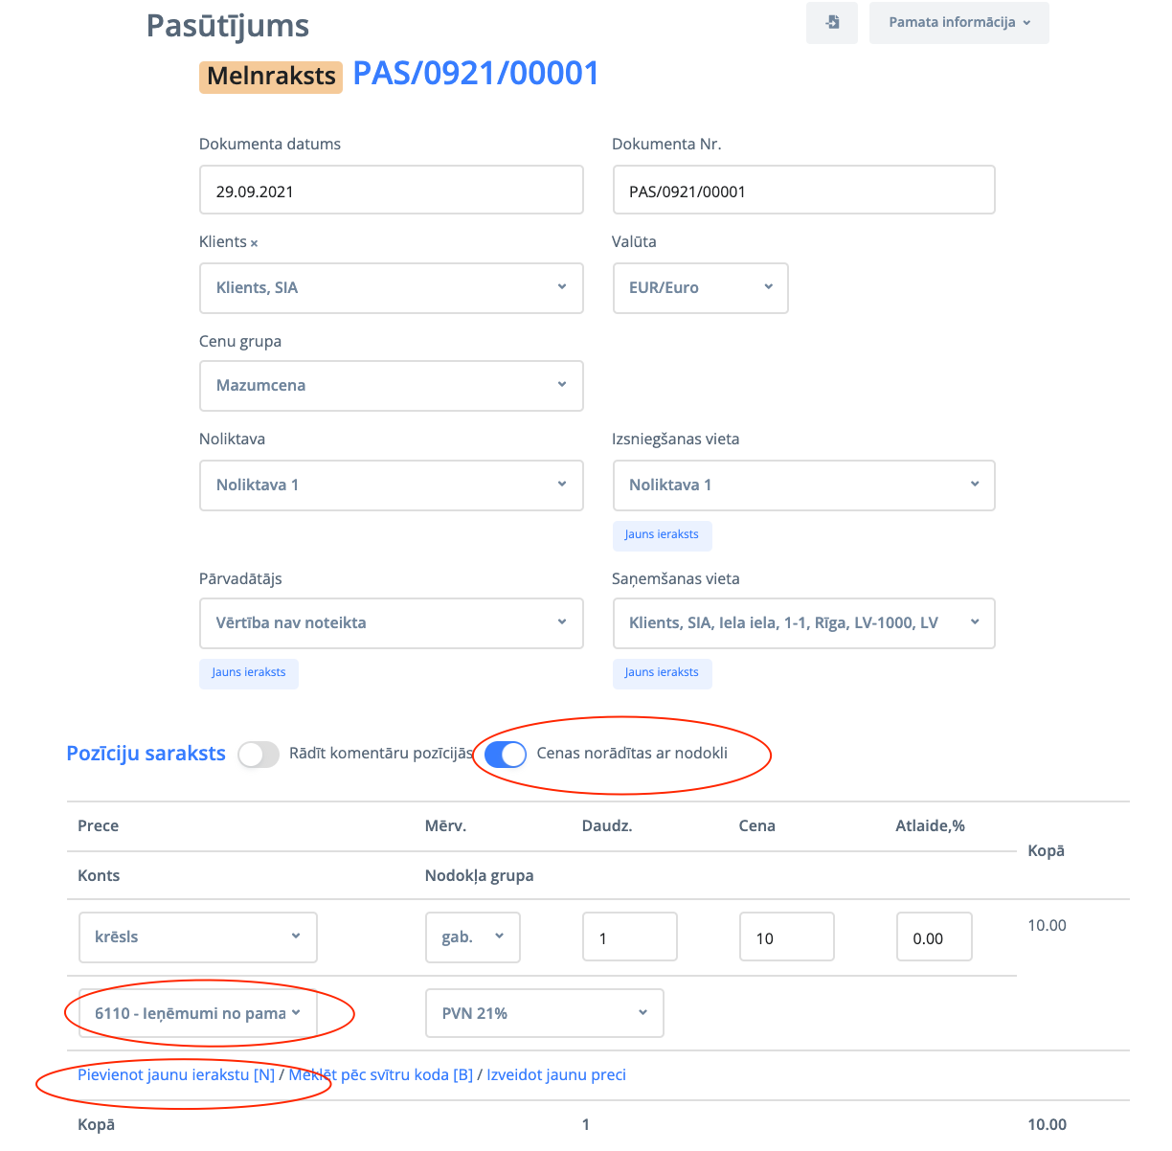Viewport: 1172px width, 1151px height.
Task: Open the Pamata informācija menu
Action: (x=958, y=22)
